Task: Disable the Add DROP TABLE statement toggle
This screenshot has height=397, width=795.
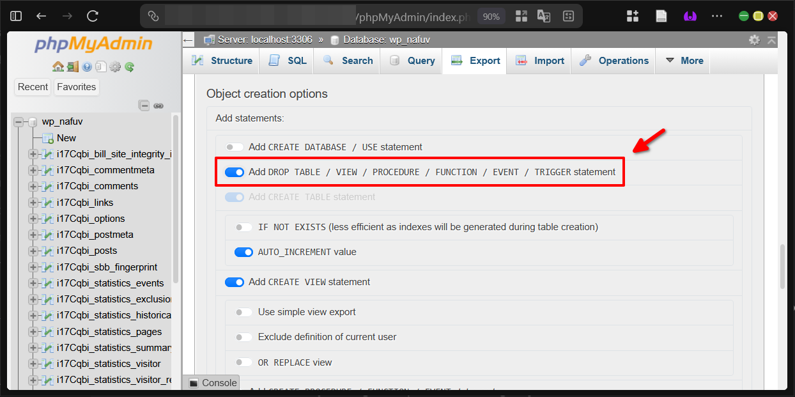Action: coord(235,172)
